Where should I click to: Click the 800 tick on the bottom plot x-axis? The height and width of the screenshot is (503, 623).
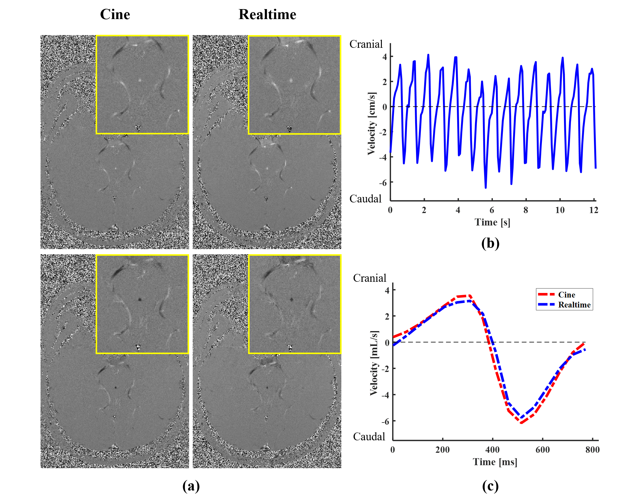click(x=592, y=450)
